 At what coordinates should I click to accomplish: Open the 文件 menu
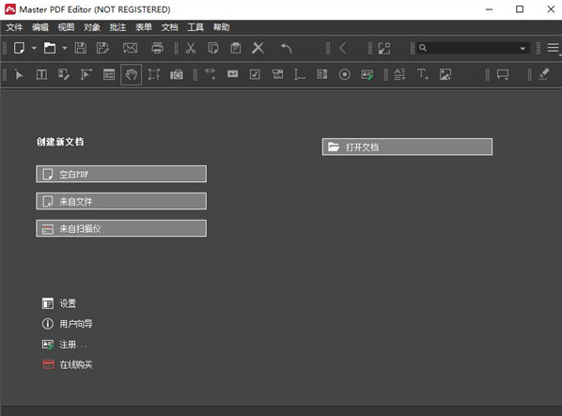(14, 27)
